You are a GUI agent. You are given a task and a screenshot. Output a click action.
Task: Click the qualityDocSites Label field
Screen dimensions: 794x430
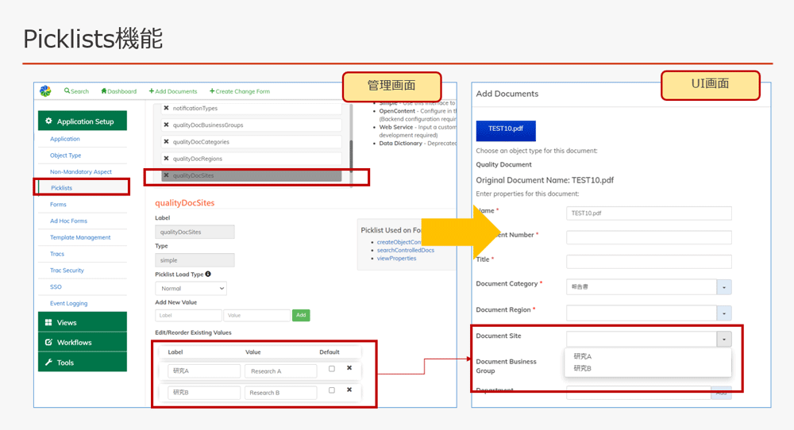[x=195, y=232]
